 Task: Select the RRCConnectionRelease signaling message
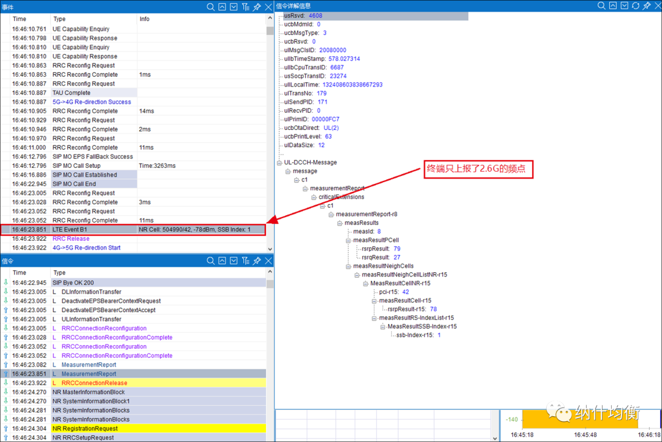tap(133, 383)
